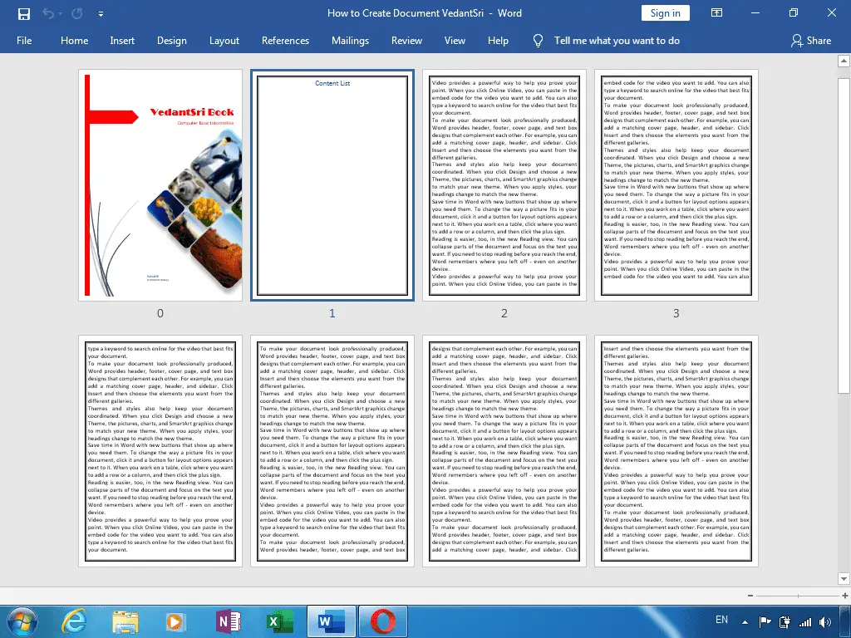Select the cover page thumbnail numbered 0

pyautogui.click(x=160, y=185)
